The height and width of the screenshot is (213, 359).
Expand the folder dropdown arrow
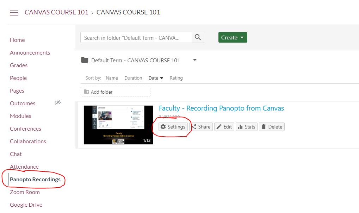[x=194, y=60]
